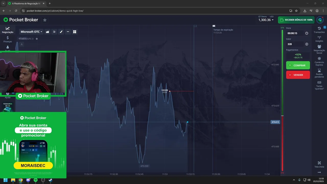Open the Transações panel
The width and height of the screenshot is (327, 184).
point(319,30)
